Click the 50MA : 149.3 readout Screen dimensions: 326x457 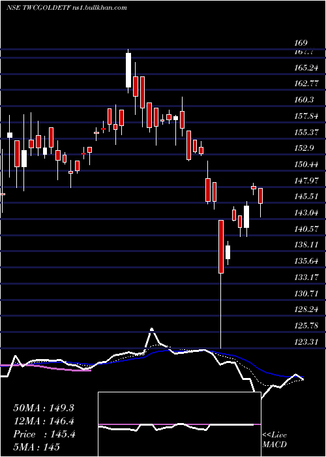(44, 408)
